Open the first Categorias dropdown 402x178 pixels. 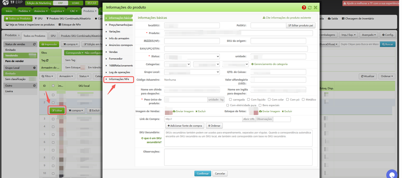(x=177, y=64)
